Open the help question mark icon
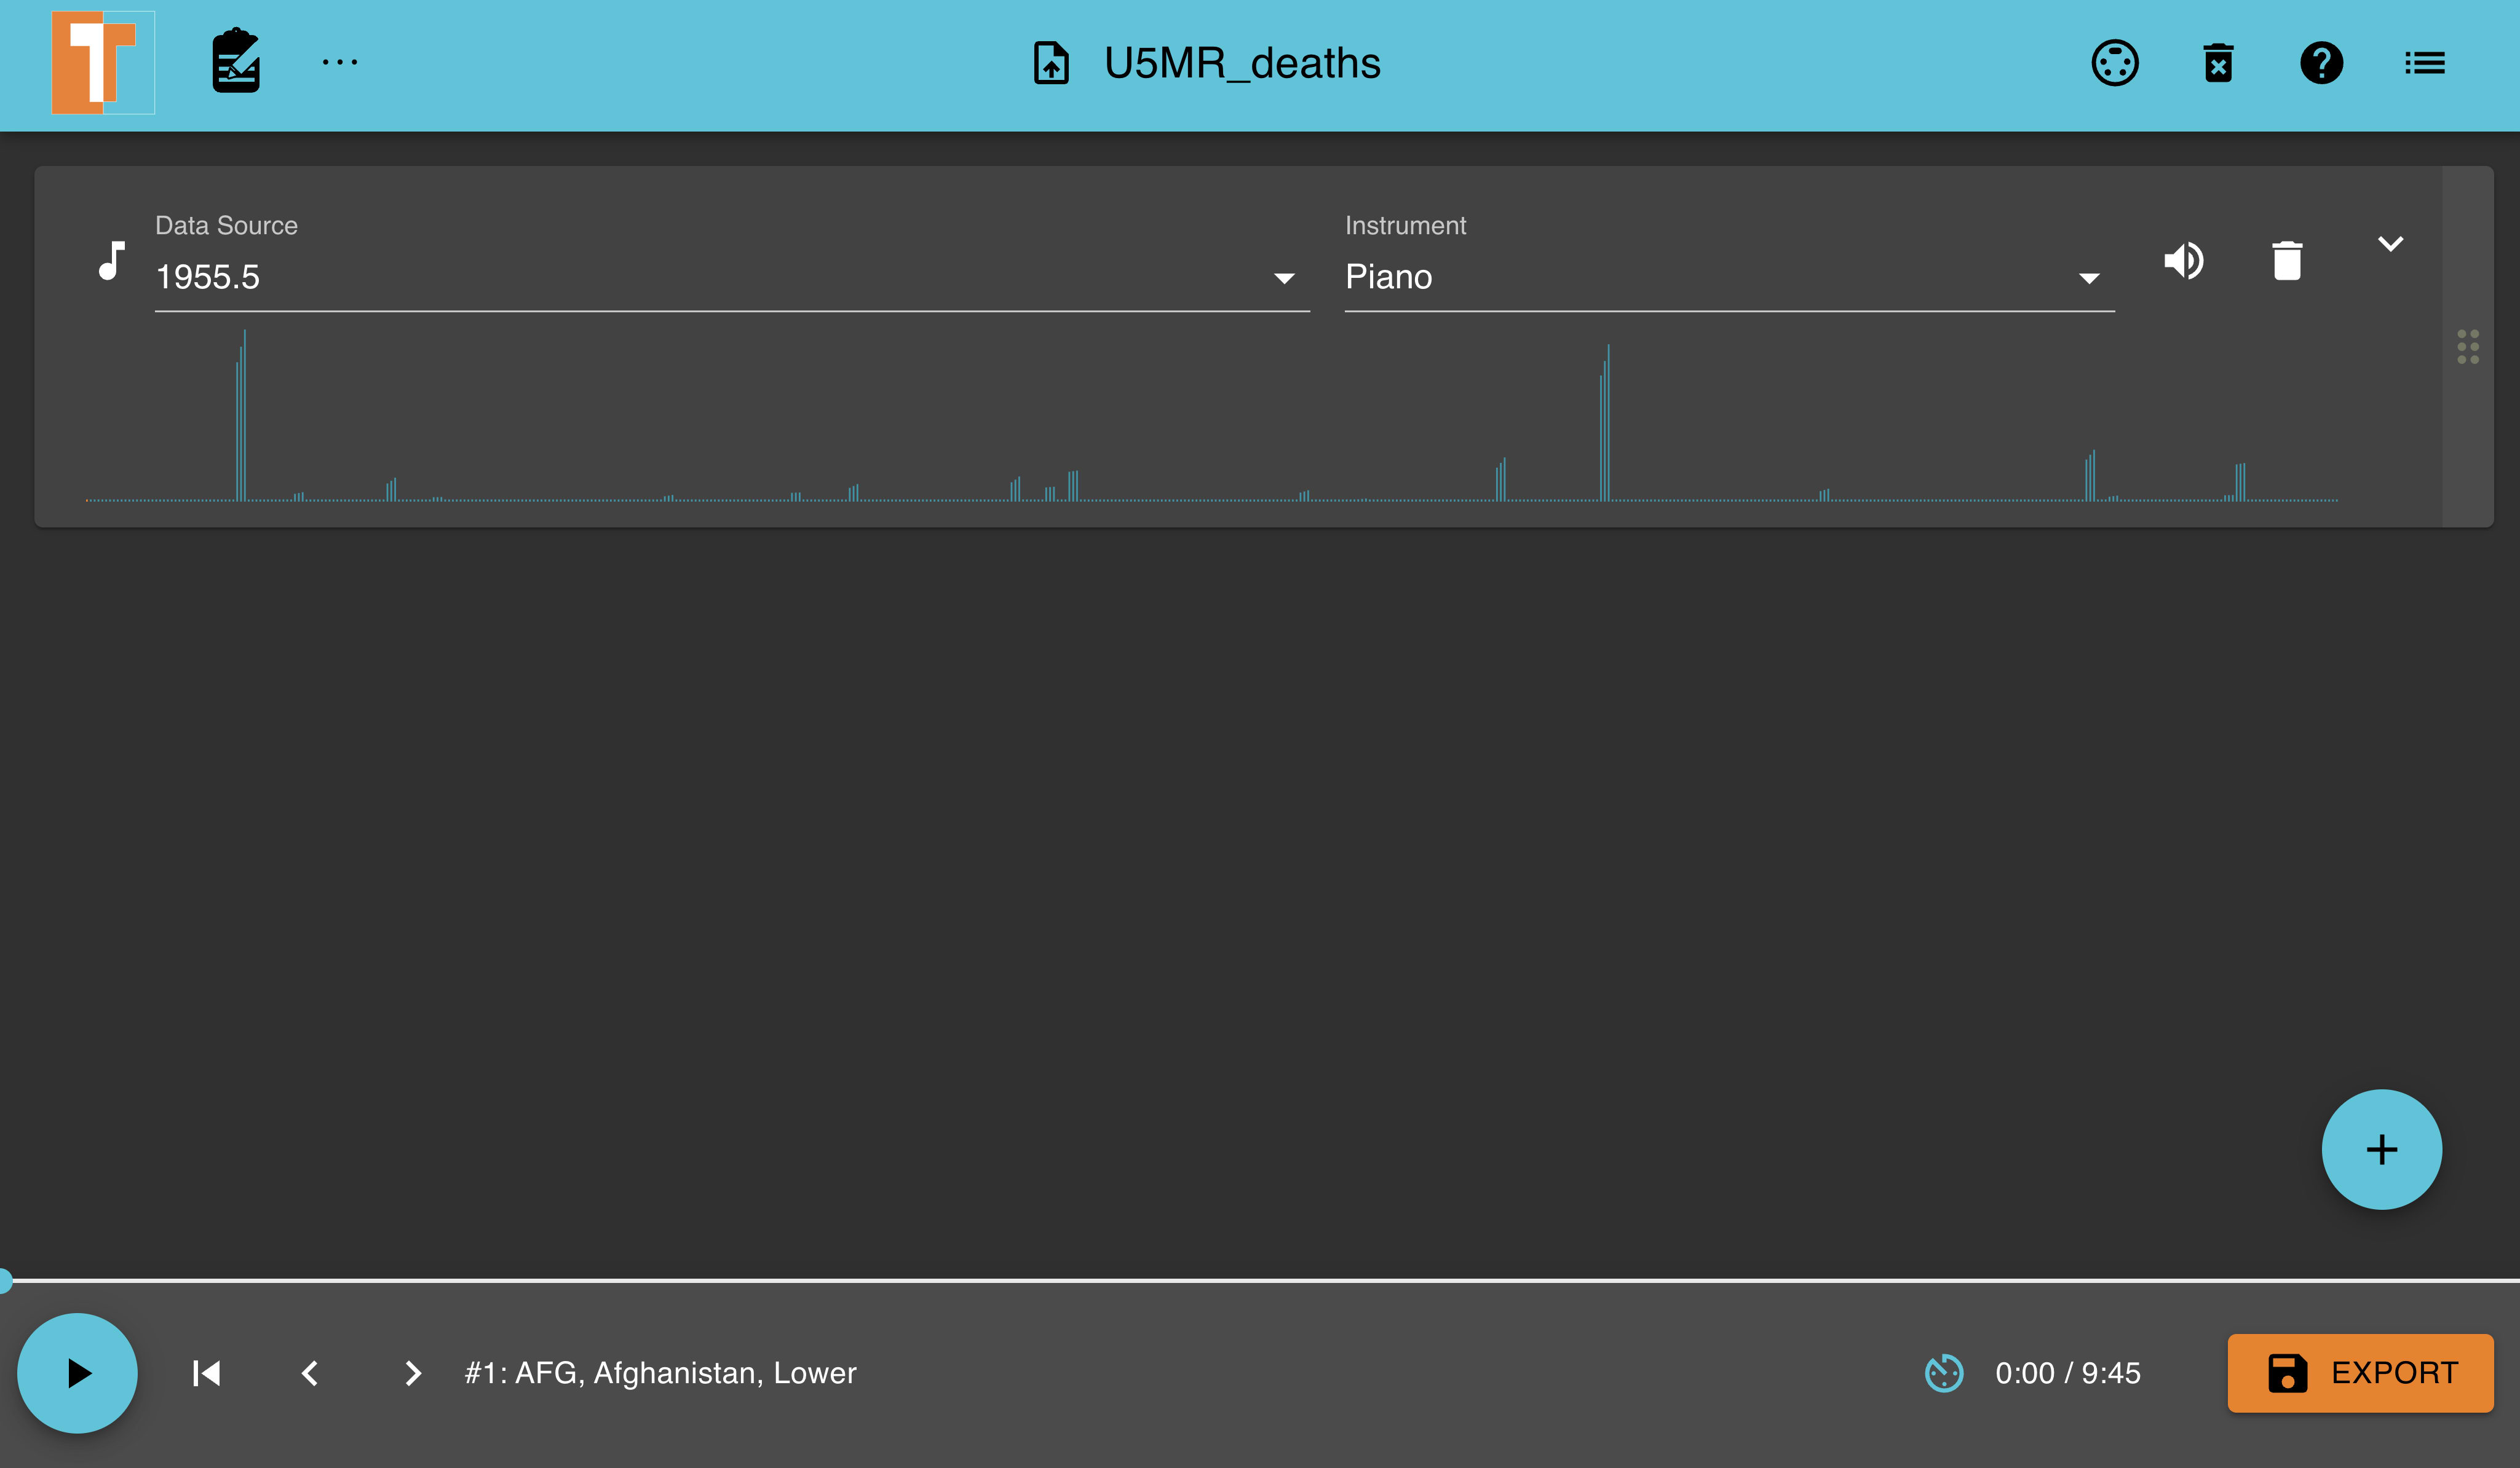2520x1468 pixels. [2321, 63]
